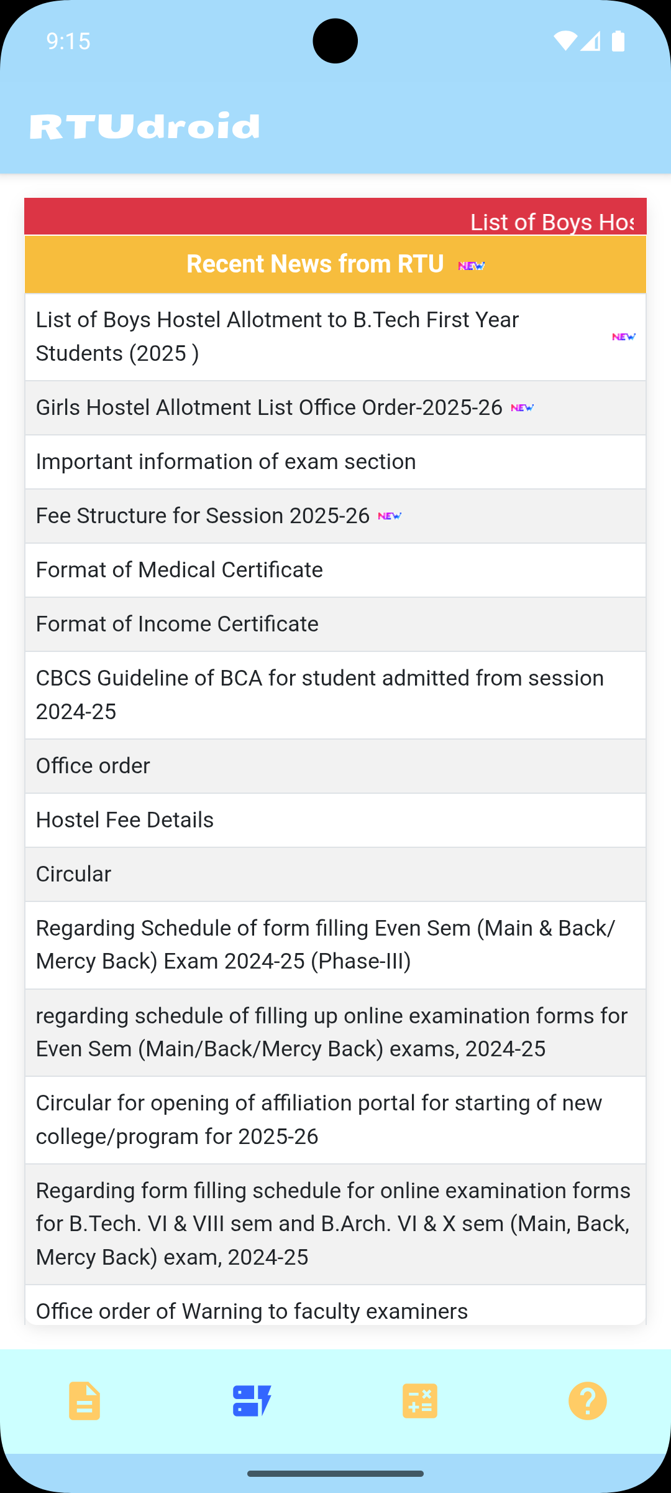Image resolution: width=671 pixels, height=1493 pixels.
Task: Open Important information of exam section
Action: (226, 462)
